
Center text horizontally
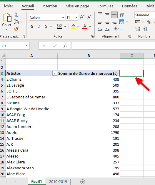coord(107,22)
